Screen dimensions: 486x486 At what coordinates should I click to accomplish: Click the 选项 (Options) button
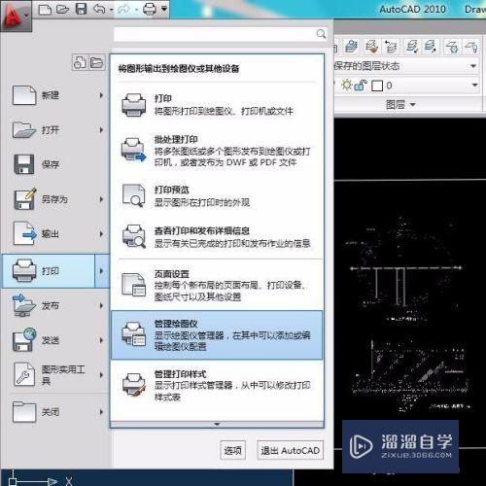pos(232,450)
